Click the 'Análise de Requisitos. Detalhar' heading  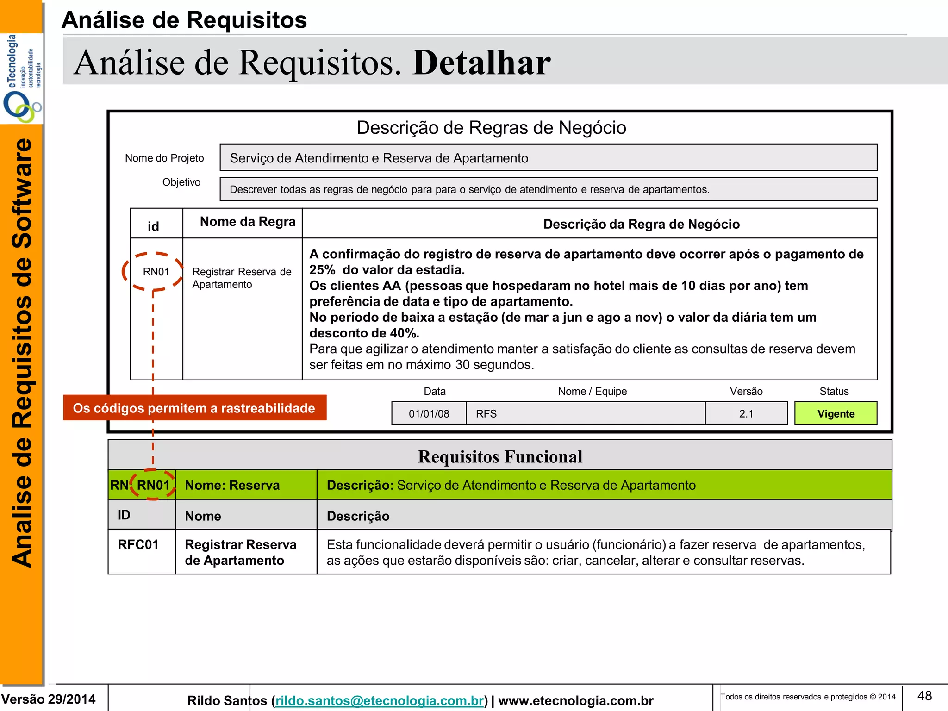[x=312, y=62]
